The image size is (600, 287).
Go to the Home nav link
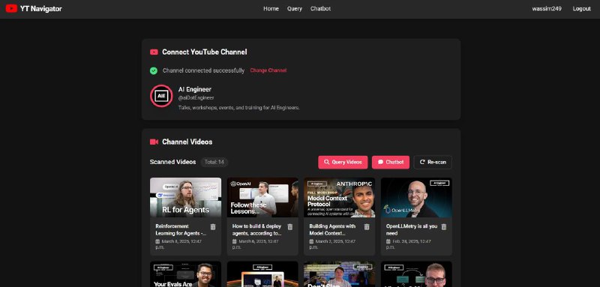pos(271,9)
